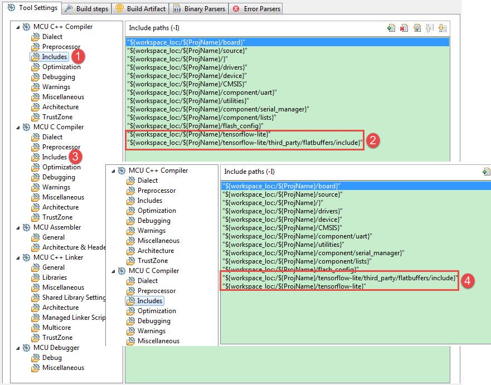Switch to the Tool Settings tab

[x=32, y=8]
